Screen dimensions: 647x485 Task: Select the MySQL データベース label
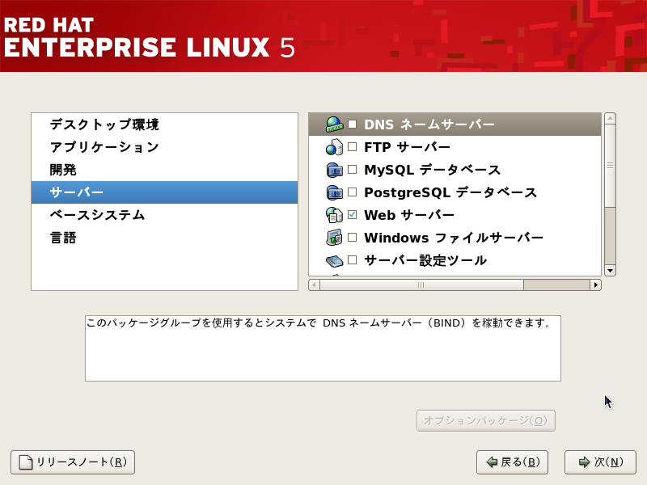(x=432, y=170)
